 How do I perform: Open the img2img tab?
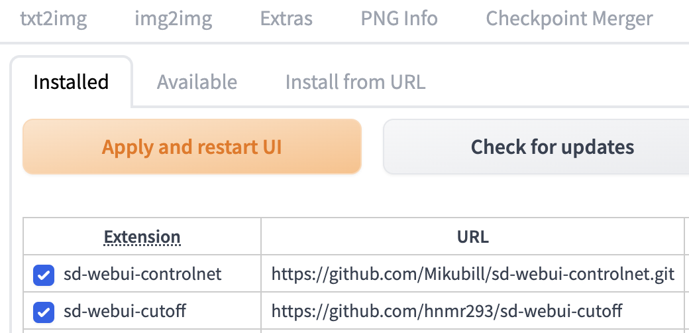click(x=173, y=19)
